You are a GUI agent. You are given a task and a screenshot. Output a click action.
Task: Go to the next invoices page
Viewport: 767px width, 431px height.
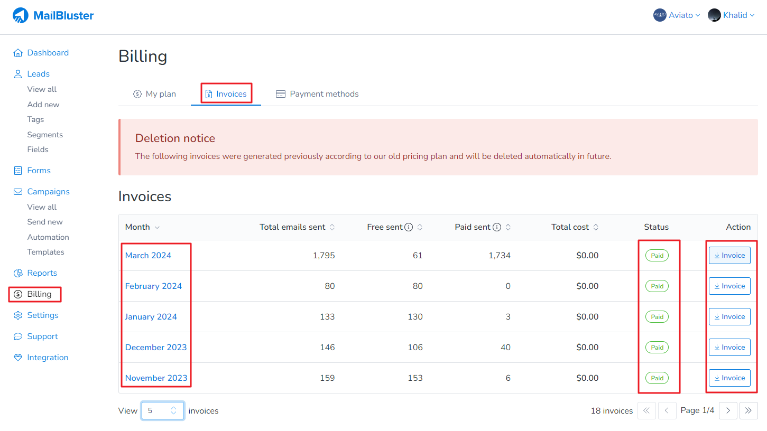(x=728, y=410)
